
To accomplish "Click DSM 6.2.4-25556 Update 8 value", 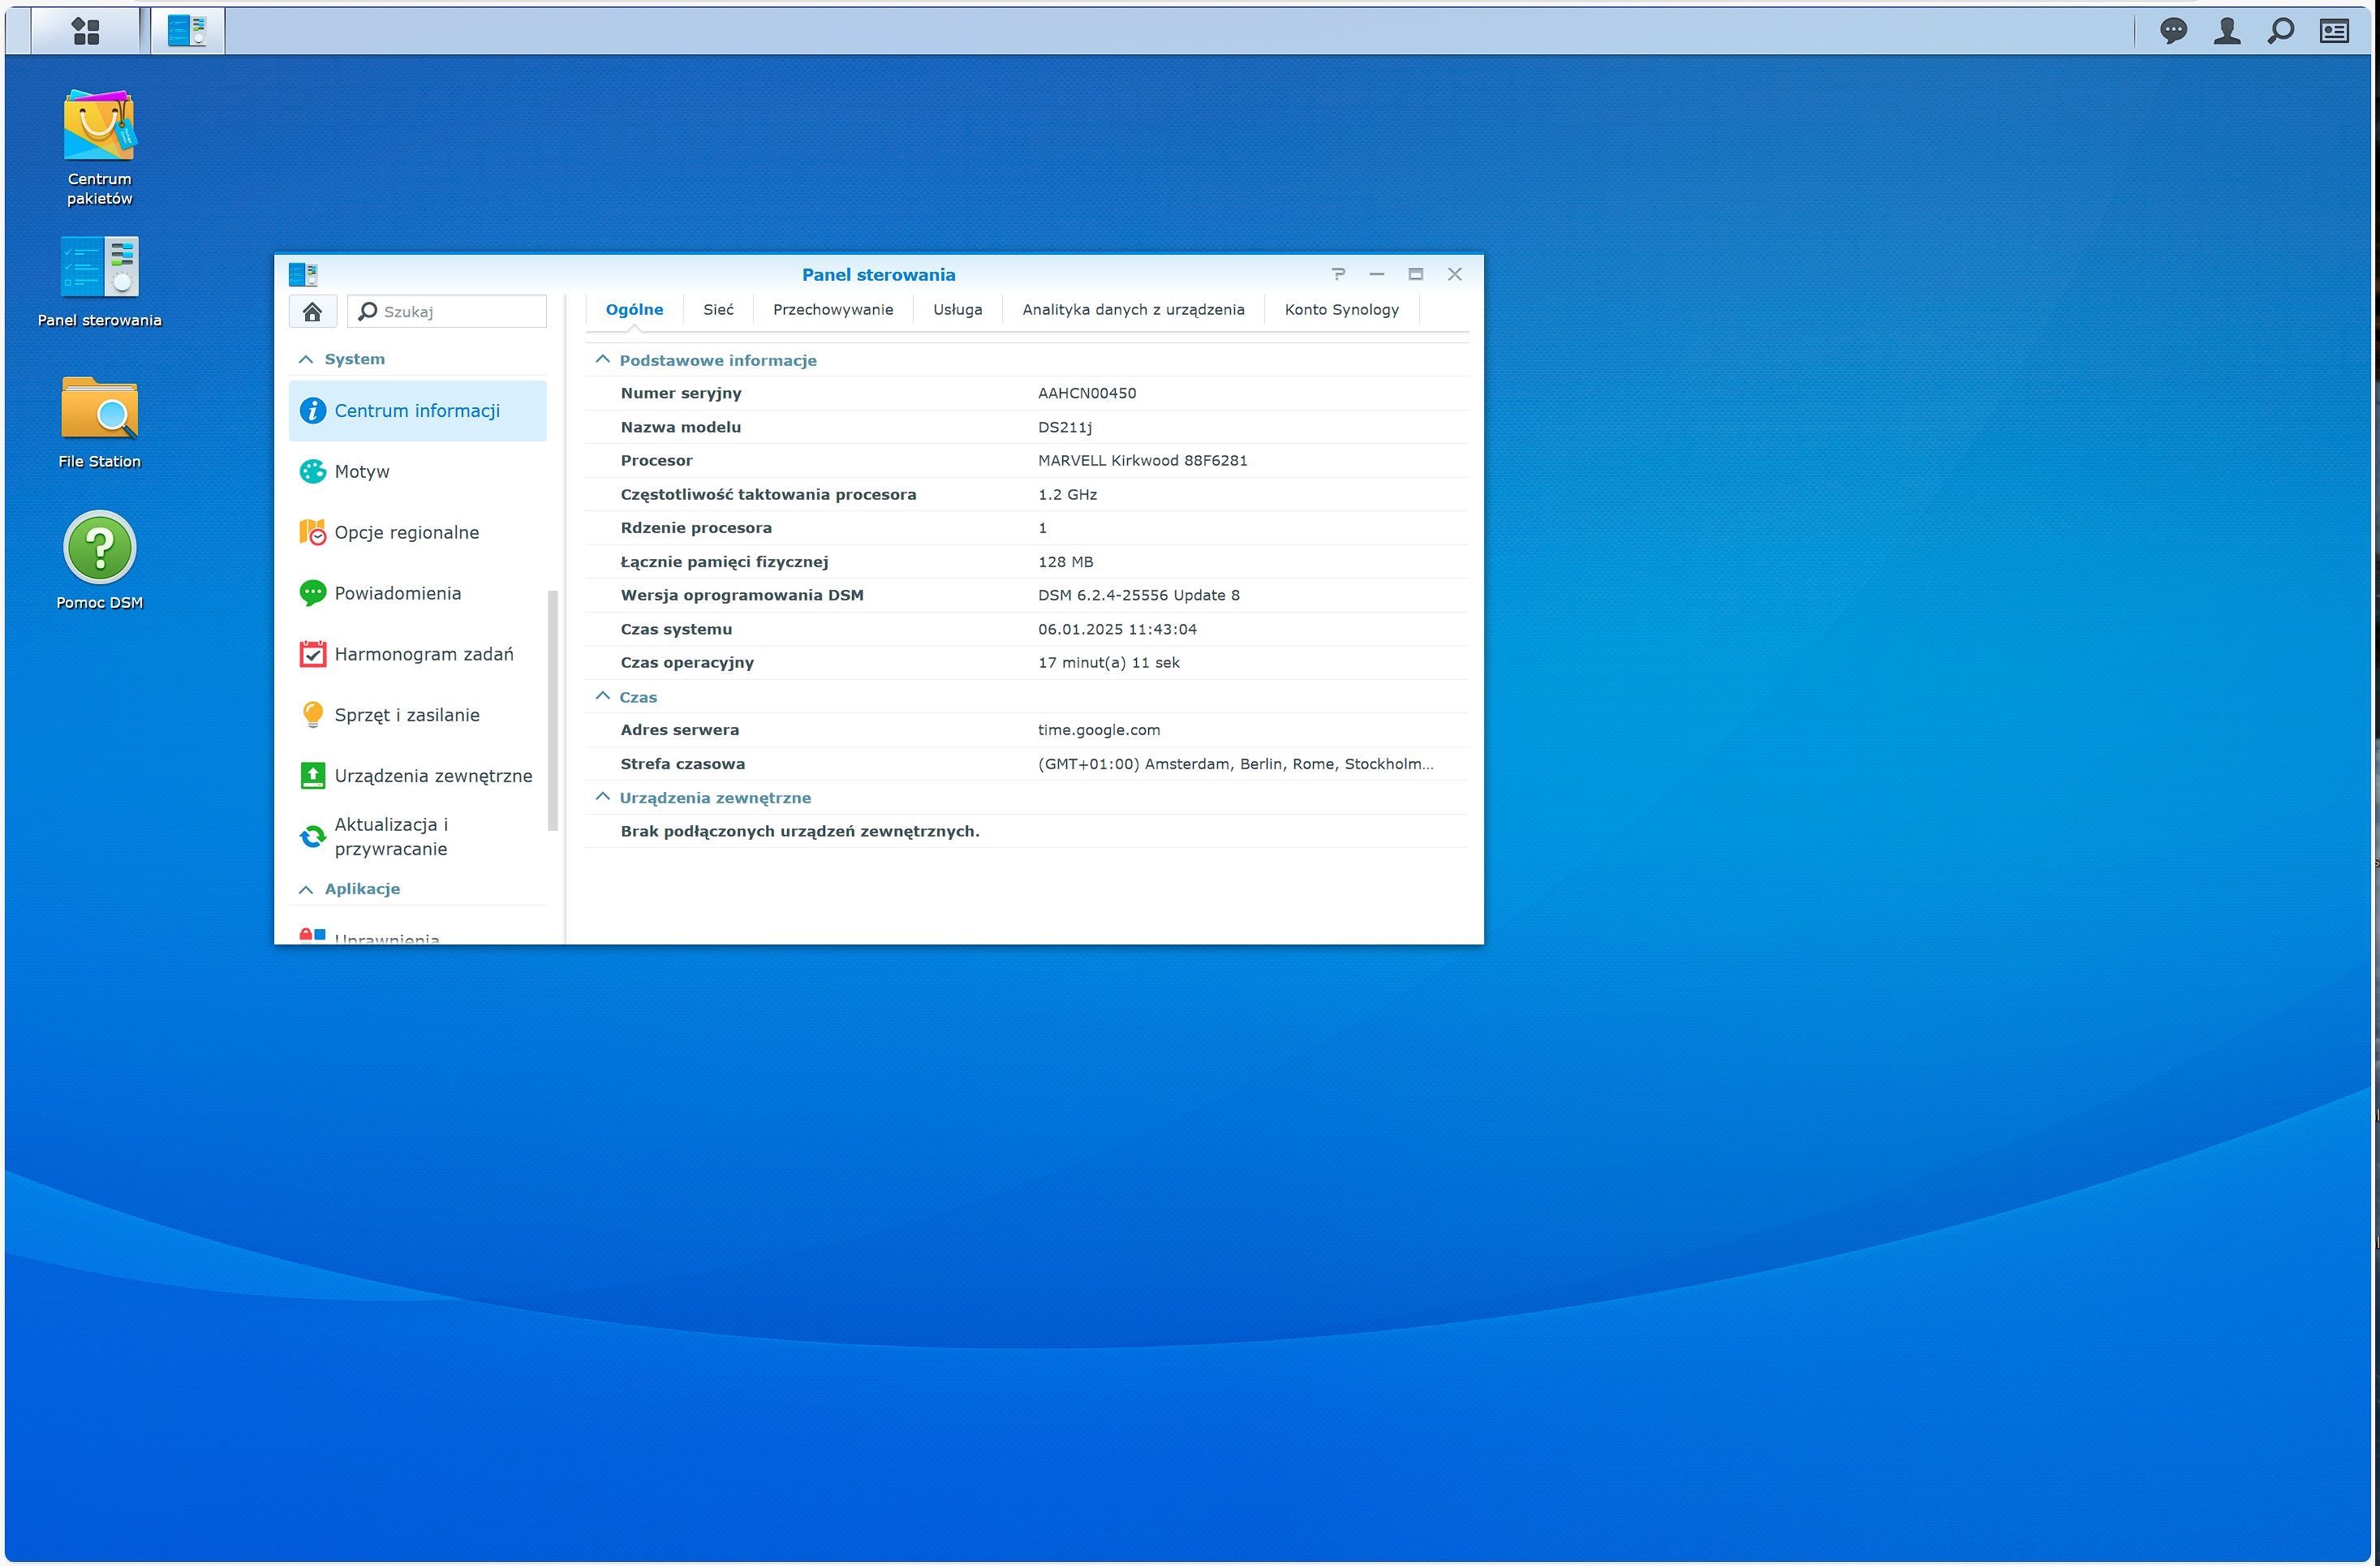I will click(x=1138, y=596).
